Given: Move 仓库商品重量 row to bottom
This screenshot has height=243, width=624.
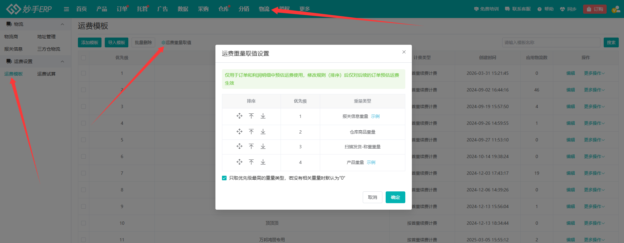Looking at the screenshot, I should (x=263, y=132).
